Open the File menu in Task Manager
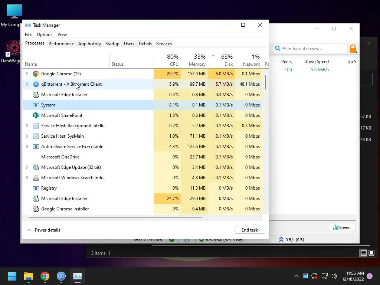The width and height of the screenshot is (380, 285). click(28, 35)
